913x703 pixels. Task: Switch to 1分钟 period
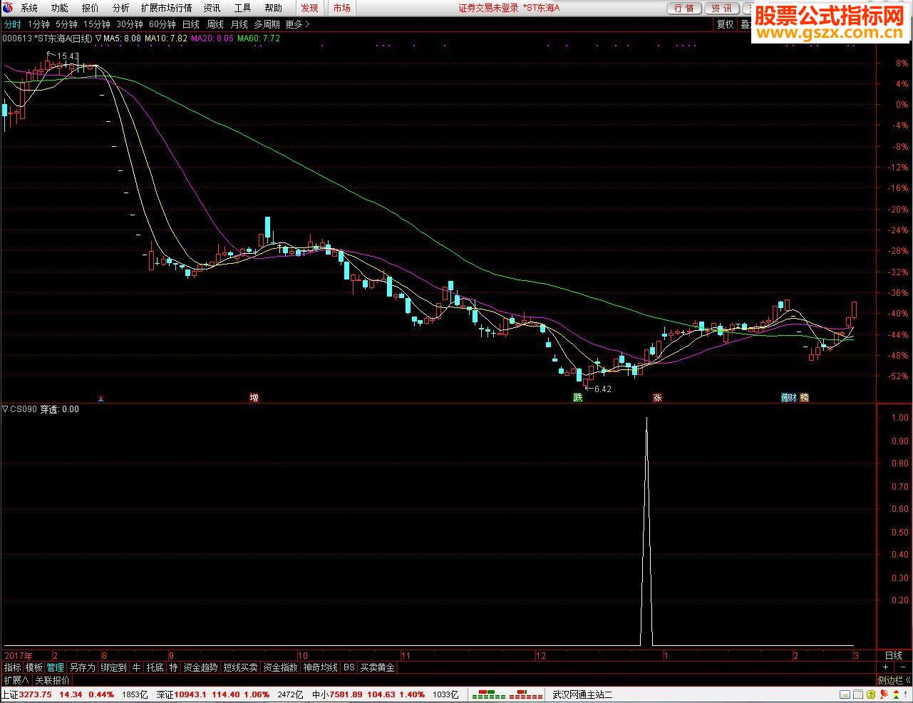pos(38,24)
